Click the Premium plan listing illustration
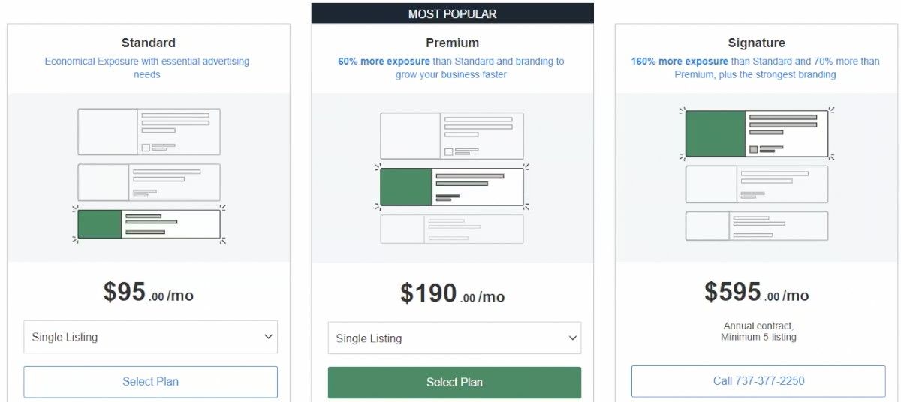 point(452,178)
